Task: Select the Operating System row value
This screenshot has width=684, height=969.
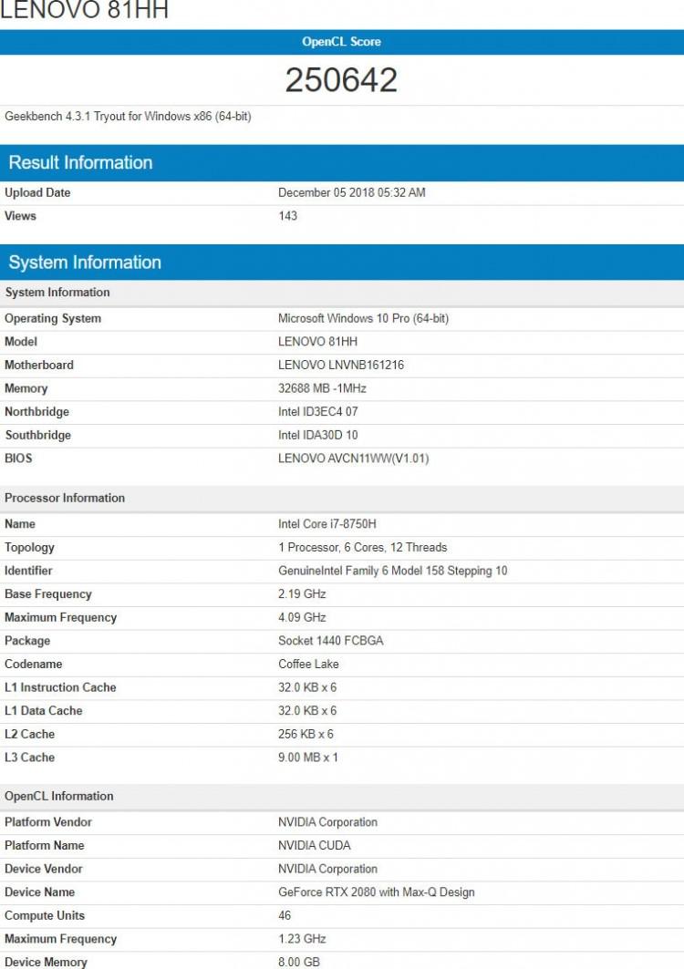Action: click(363, 319)
